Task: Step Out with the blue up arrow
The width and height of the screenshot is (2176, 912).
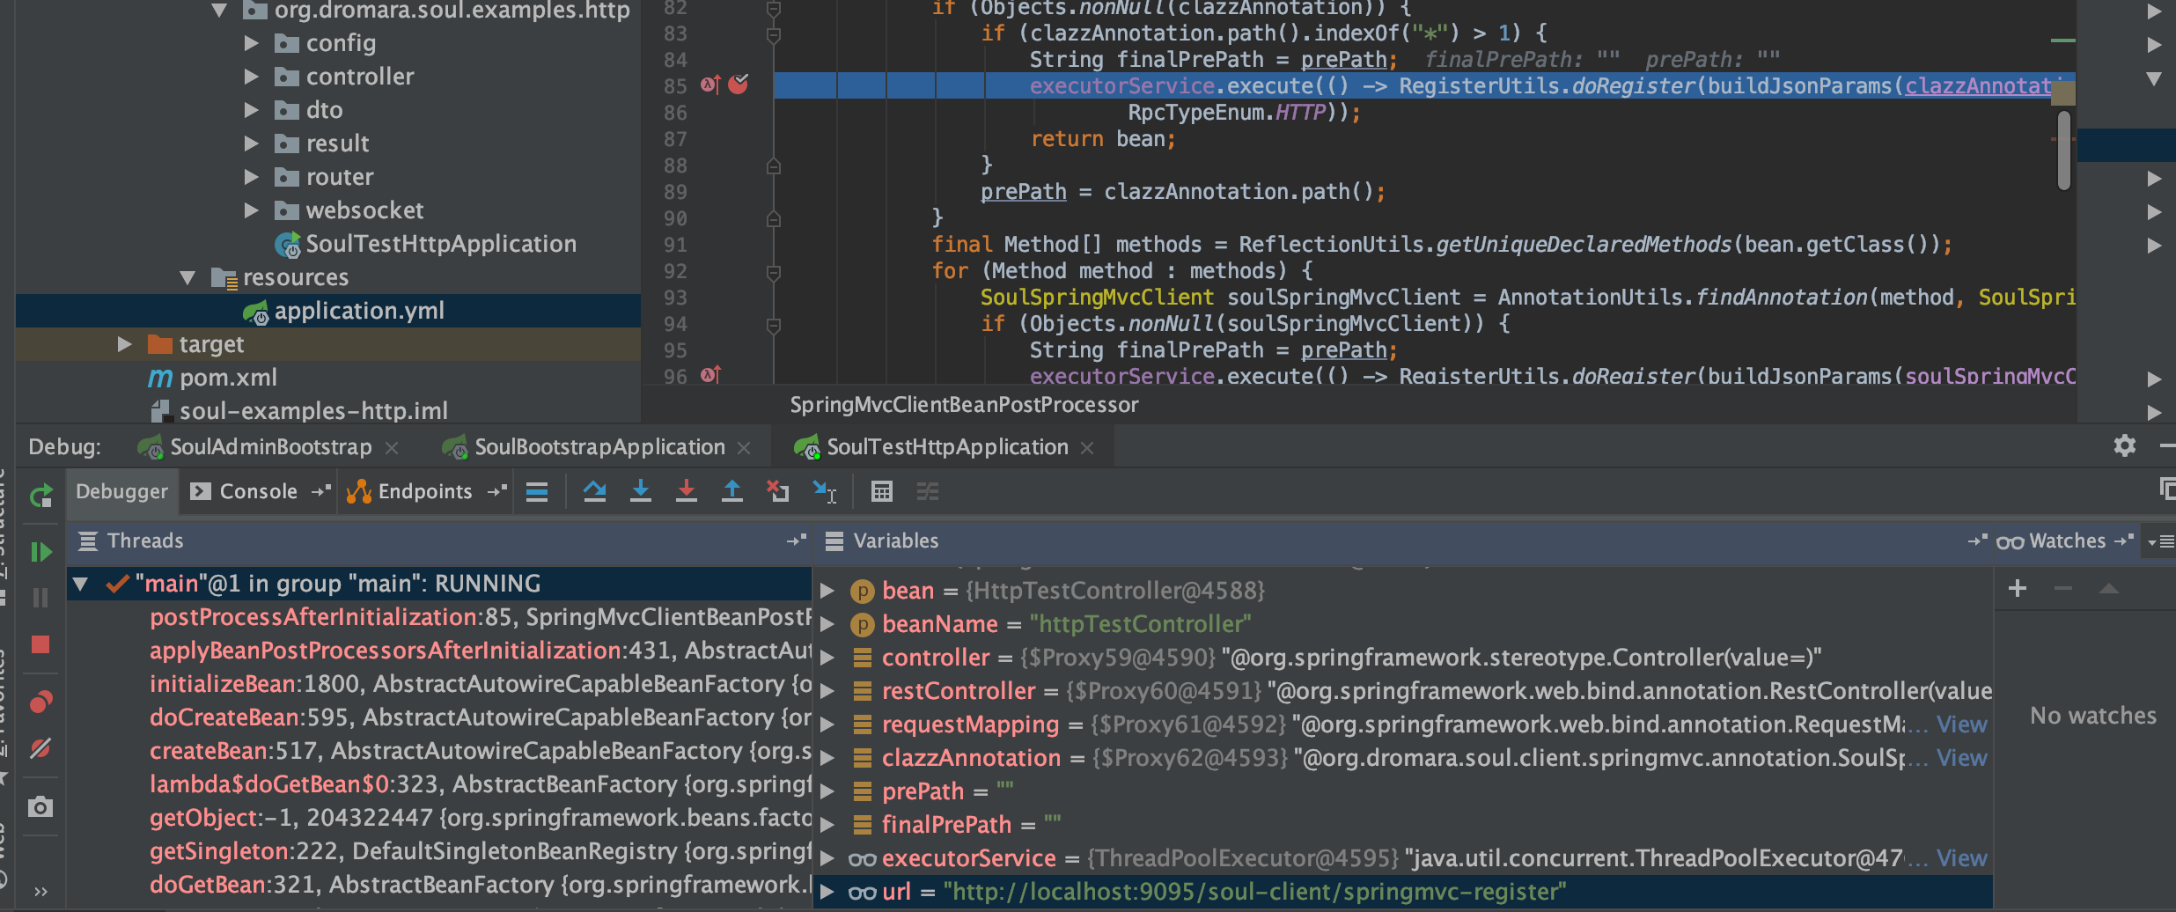Action: [732, 491]
